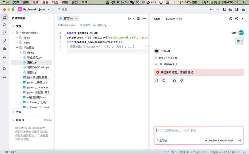Close the 测试.py editor tab

coord(76,18)
